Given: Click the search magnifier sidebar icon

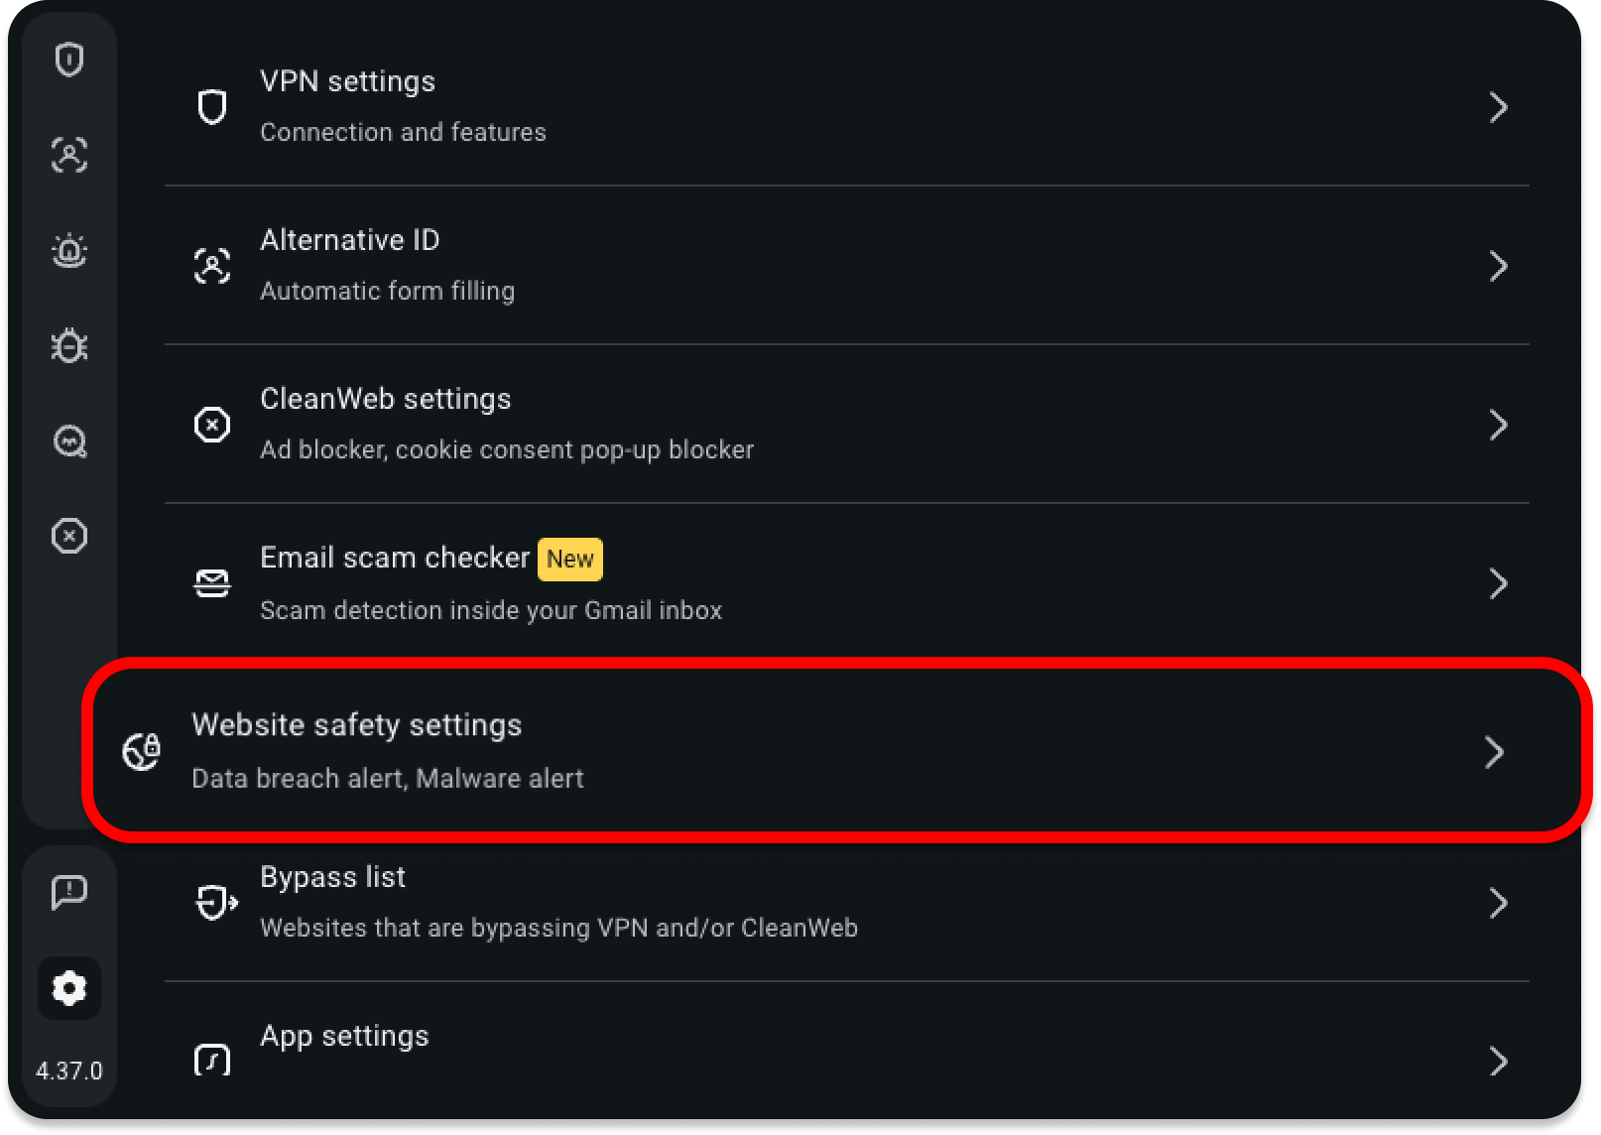Looking at the screenshot, I should pyautogui.click(x=69, y=441).
